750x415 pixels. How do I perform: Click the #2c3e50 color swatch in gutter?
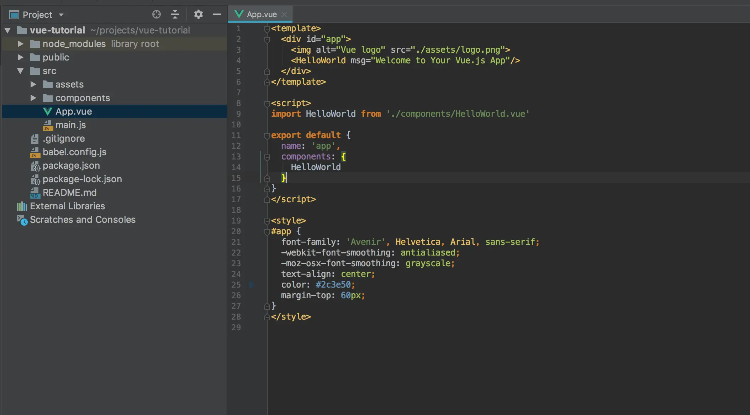251,285
